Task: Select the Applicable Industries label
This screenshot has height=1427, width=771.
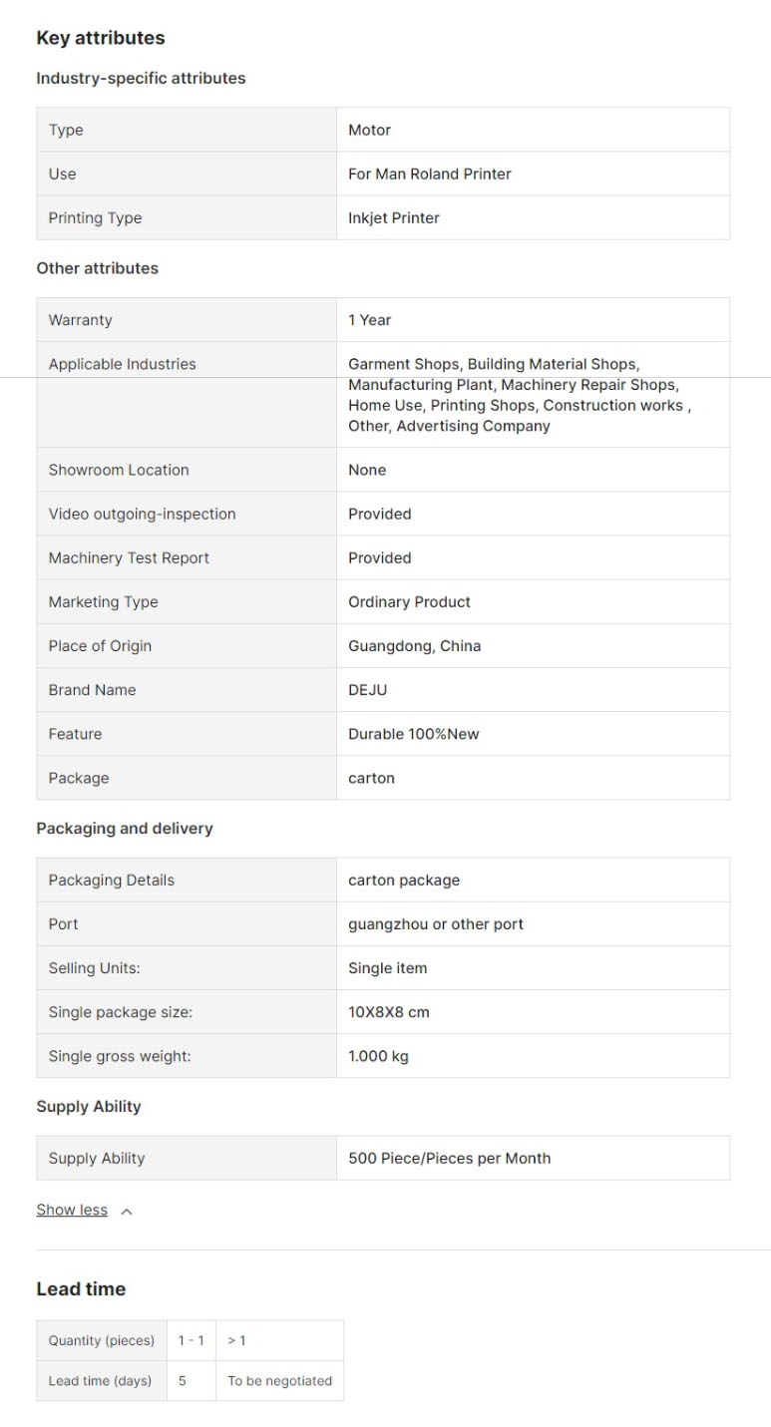Action: 123,364
